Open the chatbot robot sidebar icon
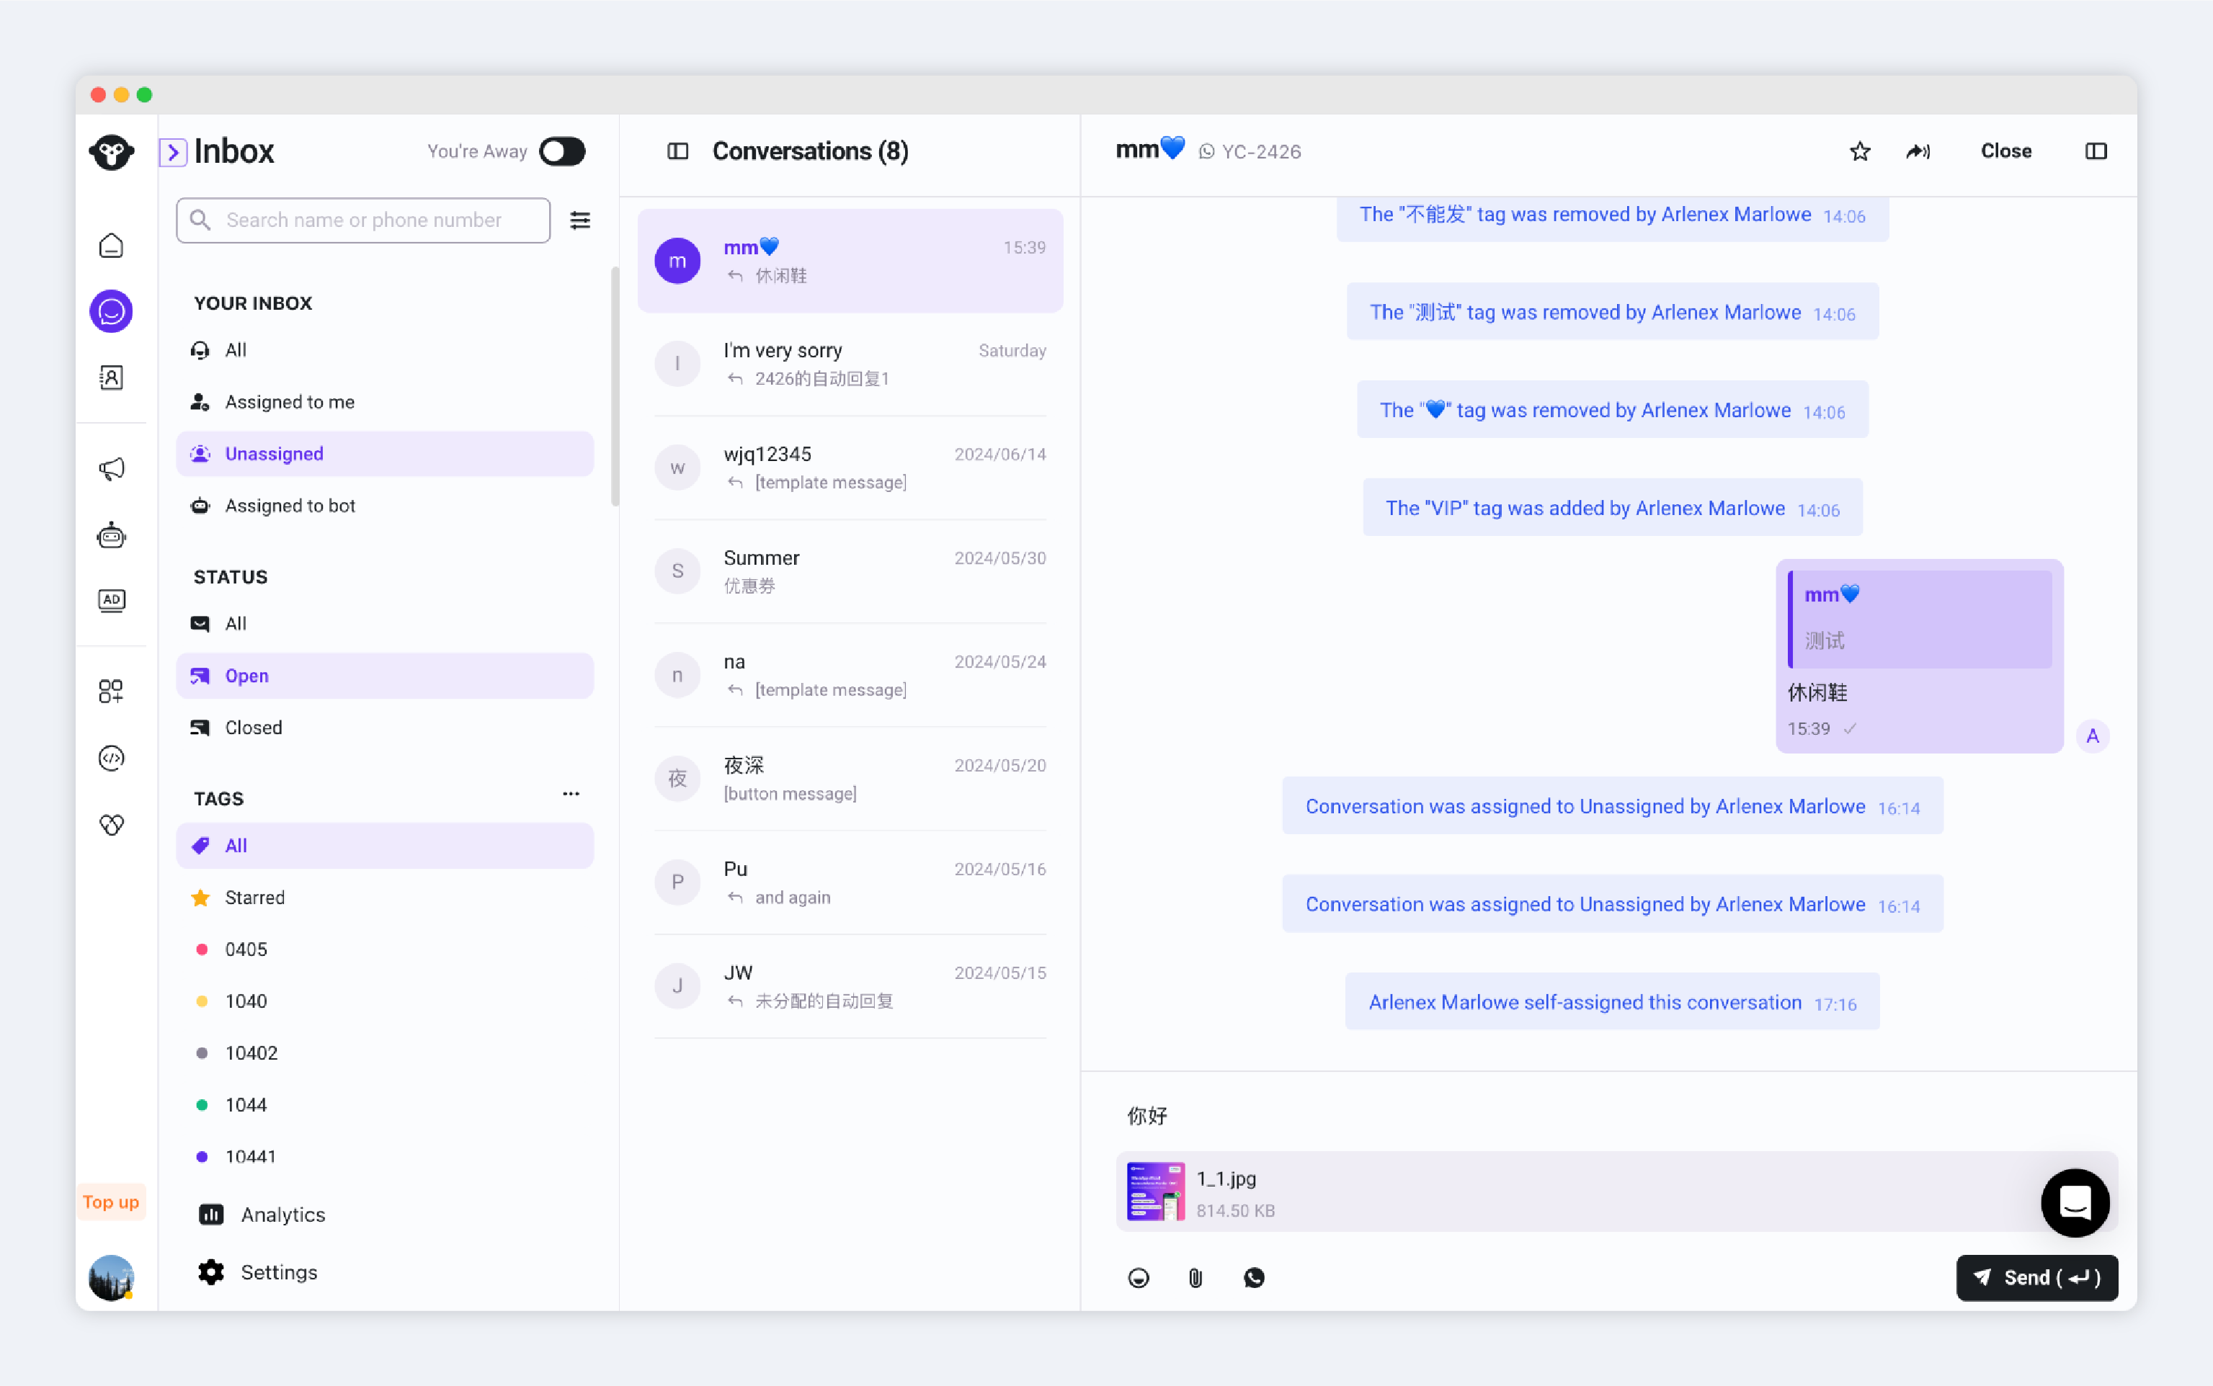Screen dimensions: 2213x1386 (x=111, y=535)
